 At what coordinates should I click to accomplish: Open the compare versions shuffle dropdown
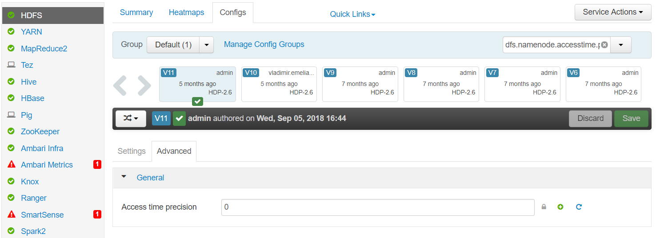131,119
